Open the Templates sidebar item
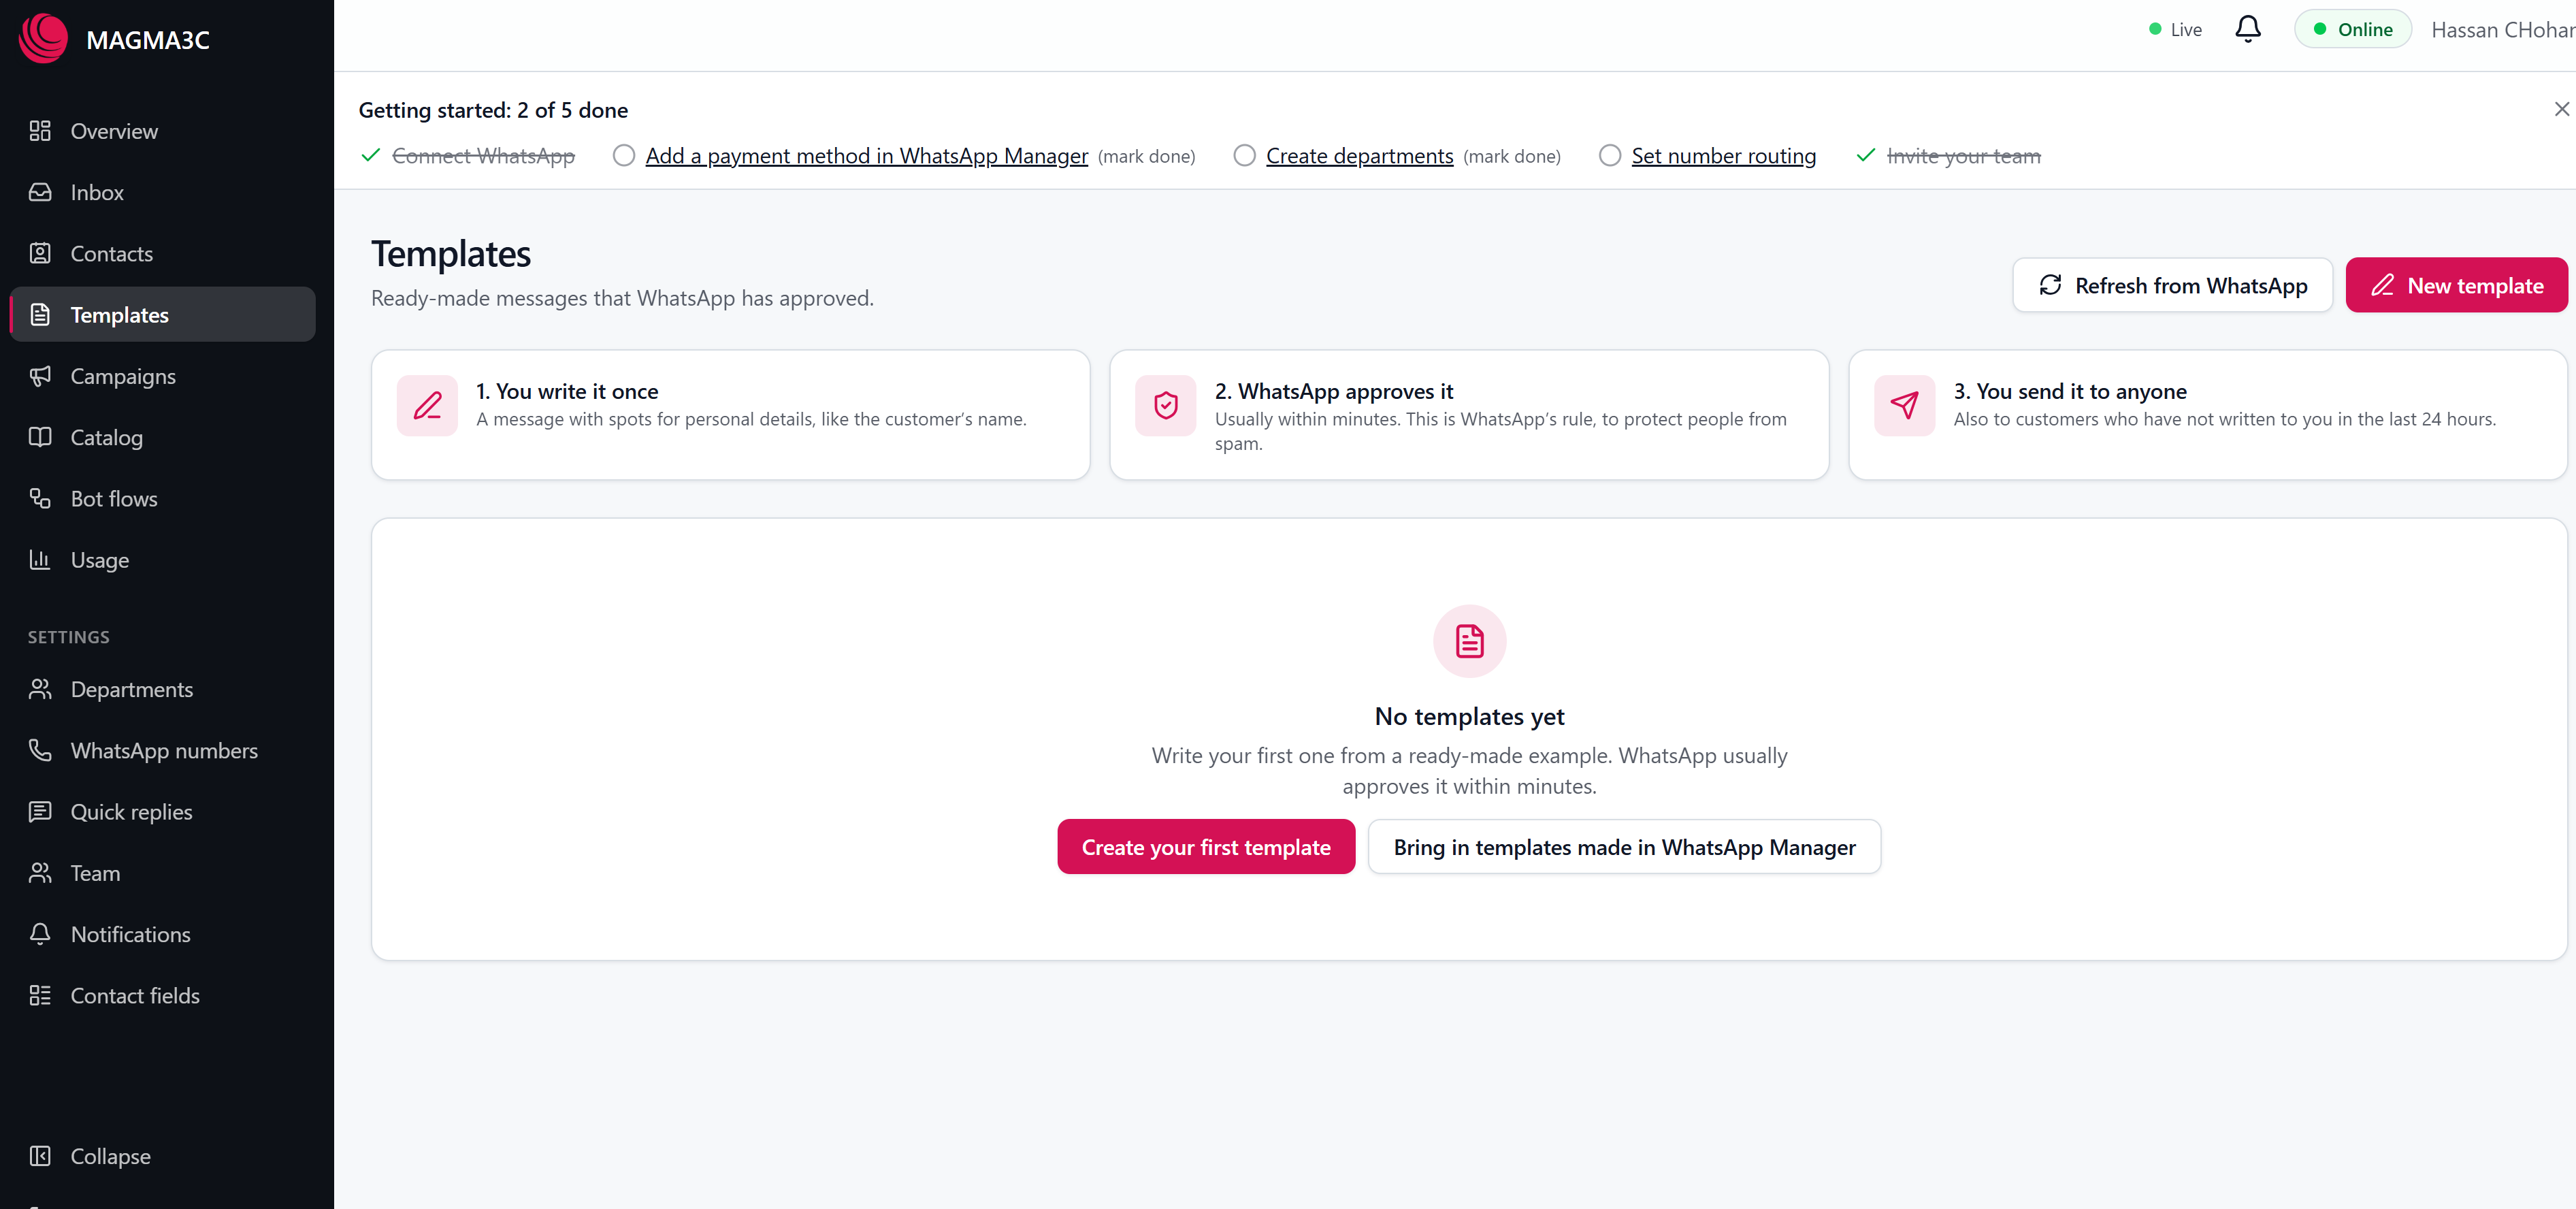Screen dimensions: 2576x1209 (162, 315)
